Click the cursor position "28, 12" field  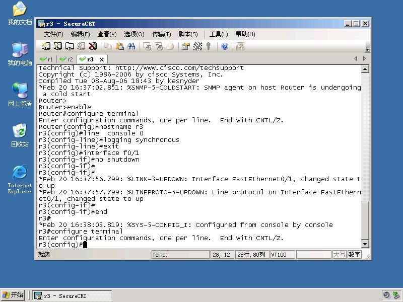[x=222, y=255]
